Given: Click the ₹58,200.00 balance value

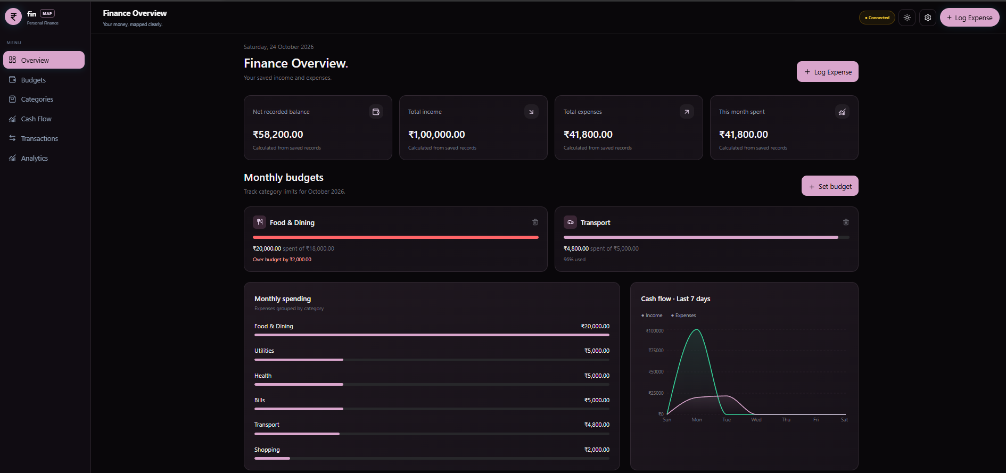Looking at the screenshot, I should (x=278, y=135).
